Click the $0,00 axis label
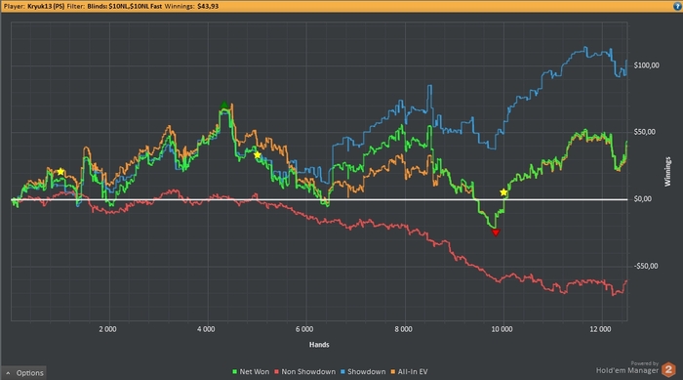 pyautogui.click(x=642, y=199)
